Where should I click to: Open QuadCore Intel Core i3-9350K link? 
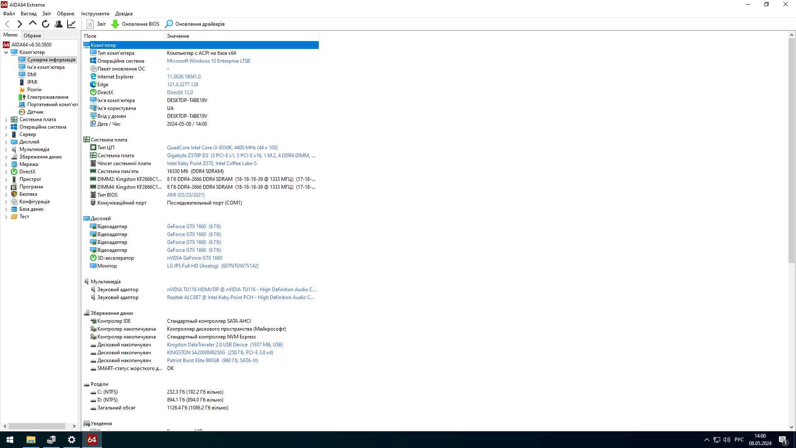222,148
